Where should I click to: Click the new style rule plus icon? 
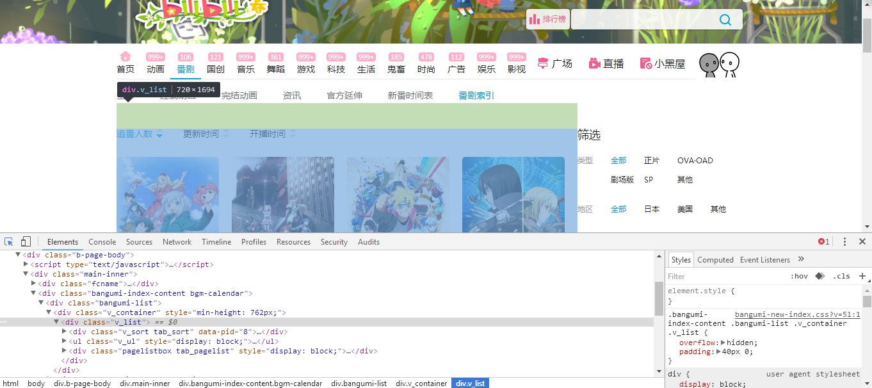[x=862, y=276]
